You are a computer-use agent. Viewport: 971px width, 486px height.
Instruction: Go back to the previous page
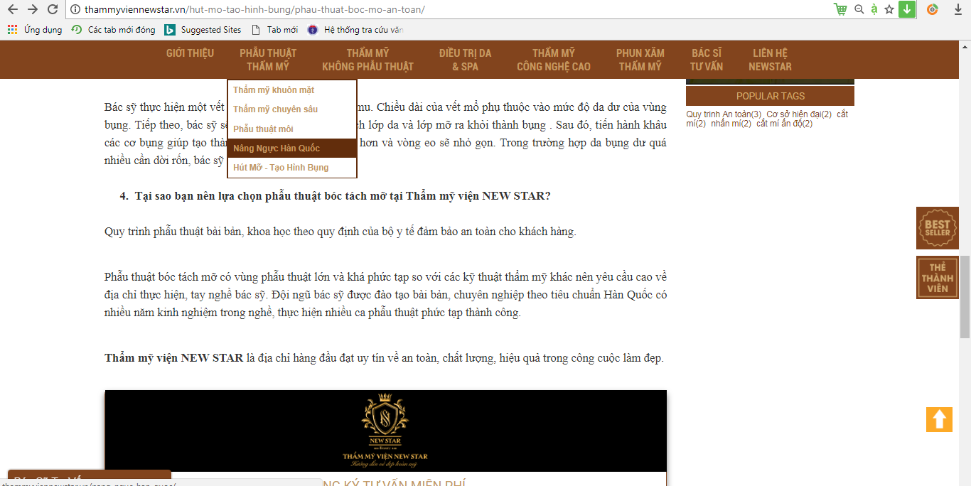point(12,9)
